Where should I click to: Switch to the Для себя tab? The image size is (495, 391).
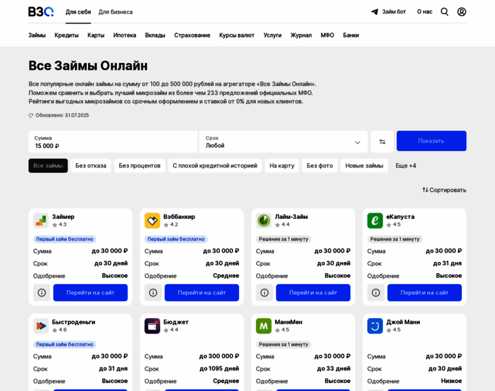(x=78, y=12)
